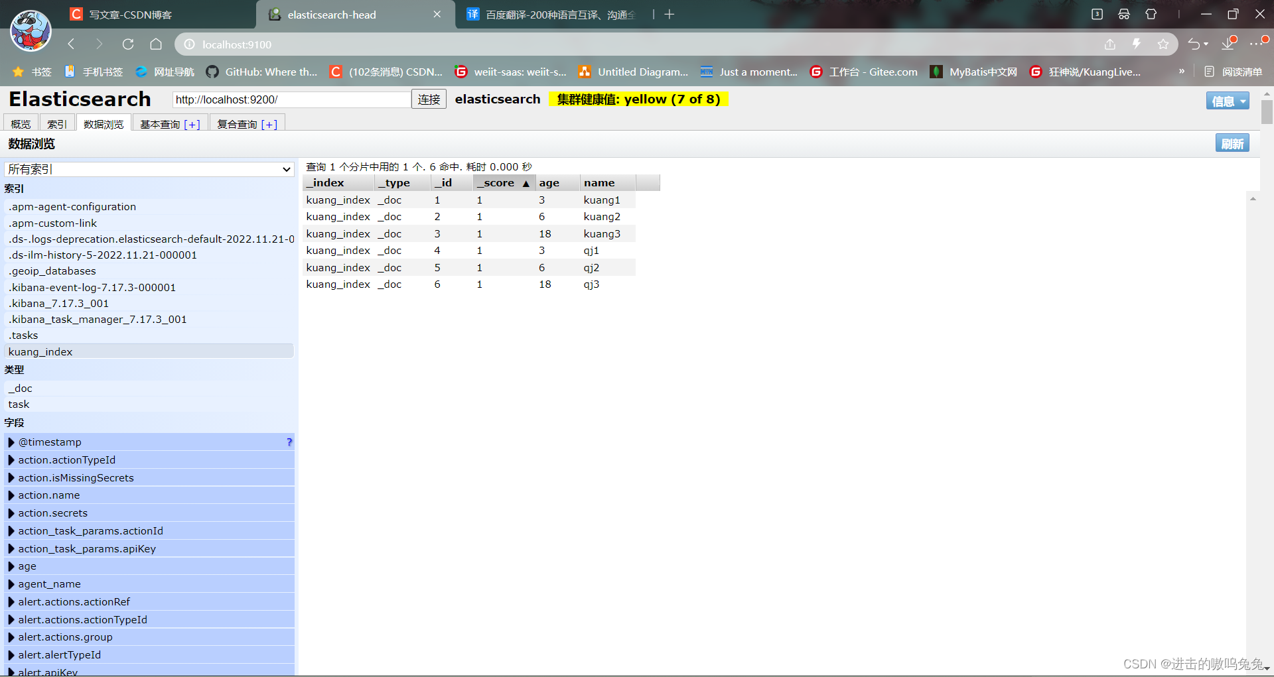This screenshot has width=1274, height=677.
Task: Open the extensions puzzle icon
Action: 1151,14
